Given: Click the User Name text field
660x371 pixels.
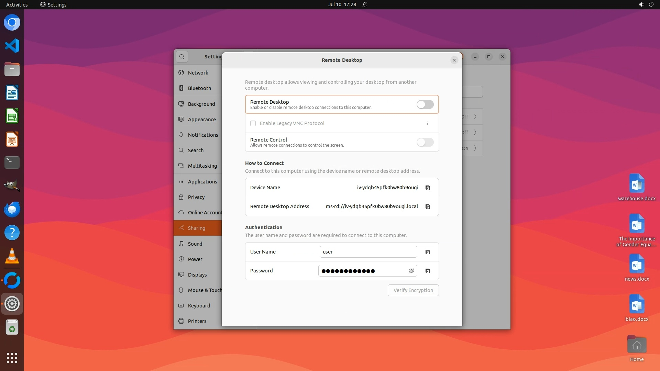Looking at the screenshot, I should coord(368,252).
